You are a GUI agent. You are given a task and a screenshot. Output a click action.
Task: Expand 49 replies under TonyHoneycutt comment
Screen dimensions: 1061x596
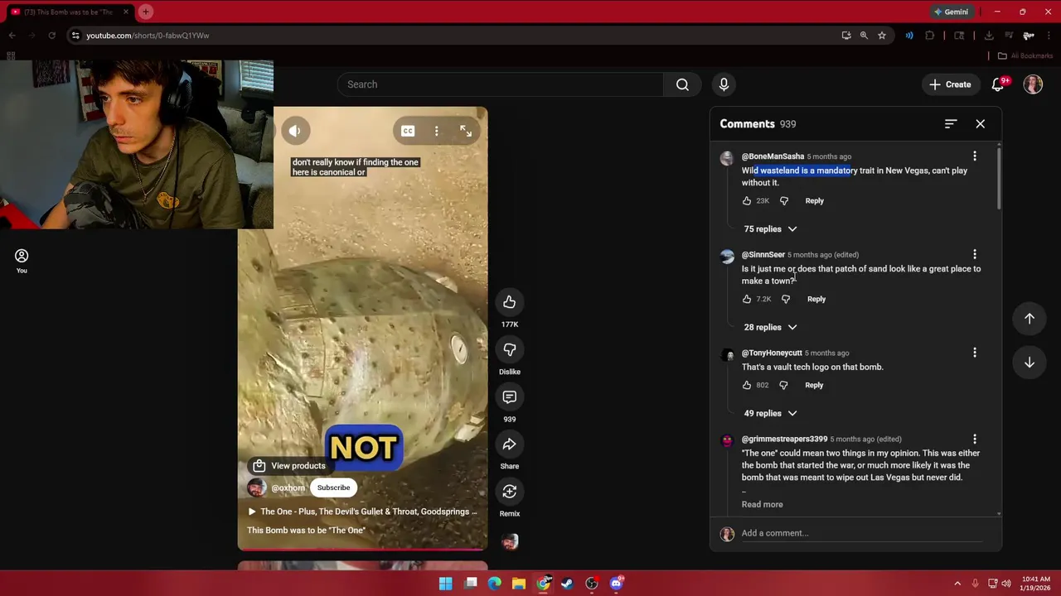pos(770,413)
